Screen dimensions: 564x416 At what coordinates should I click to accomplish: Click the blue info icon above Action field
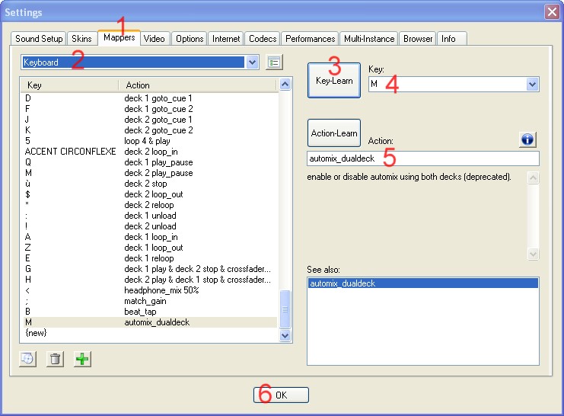pyautogui.click(x=528, y=139)
